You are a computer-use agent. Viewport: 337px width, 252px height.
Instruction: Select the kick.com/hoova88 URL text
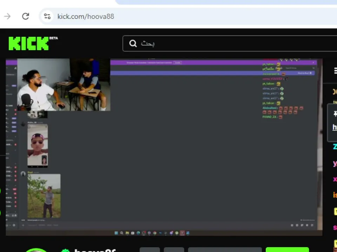(x=86, y=16)
